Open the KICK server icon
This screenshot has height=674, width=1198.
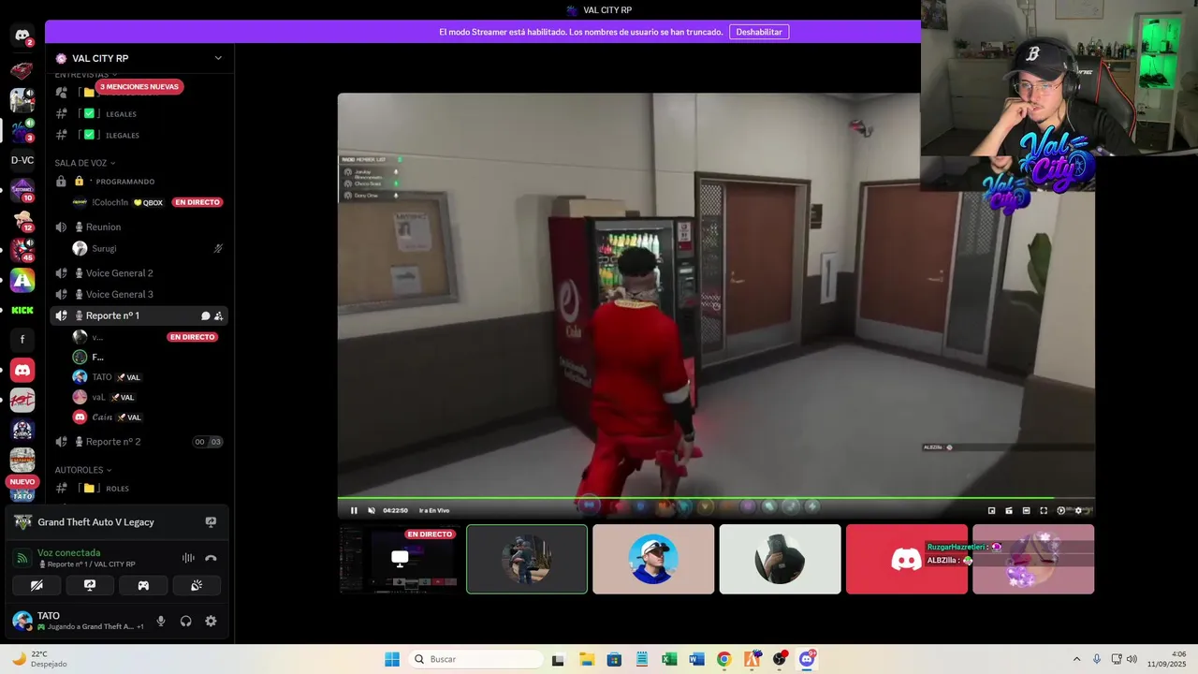pyautogui.click(x=22, y=310)
